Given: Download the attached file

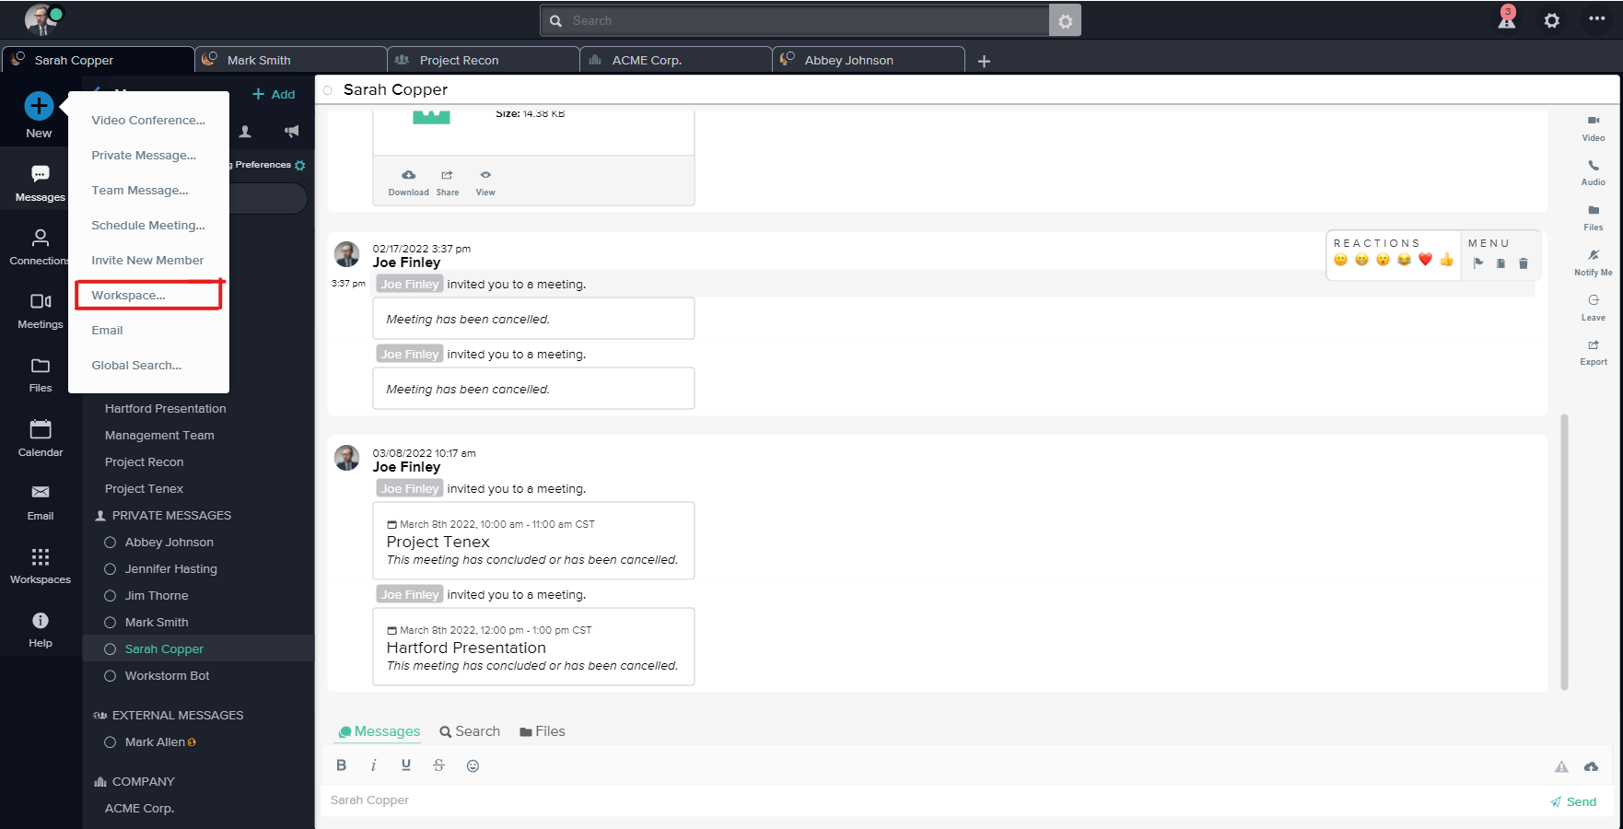Looking at the screenshot, I should click(408, 182).
